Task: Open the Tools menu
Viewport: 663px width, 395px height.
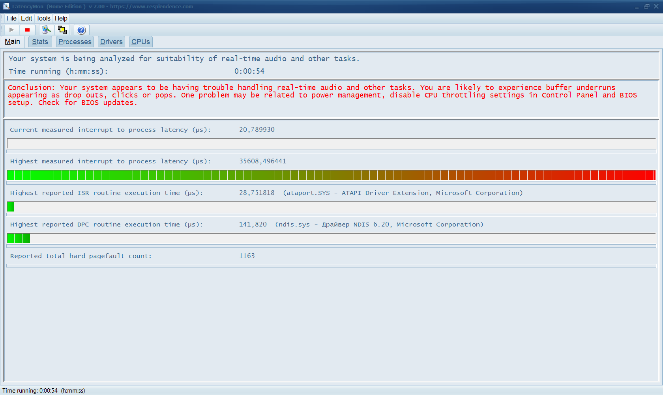Action: (x=43, y=18)
